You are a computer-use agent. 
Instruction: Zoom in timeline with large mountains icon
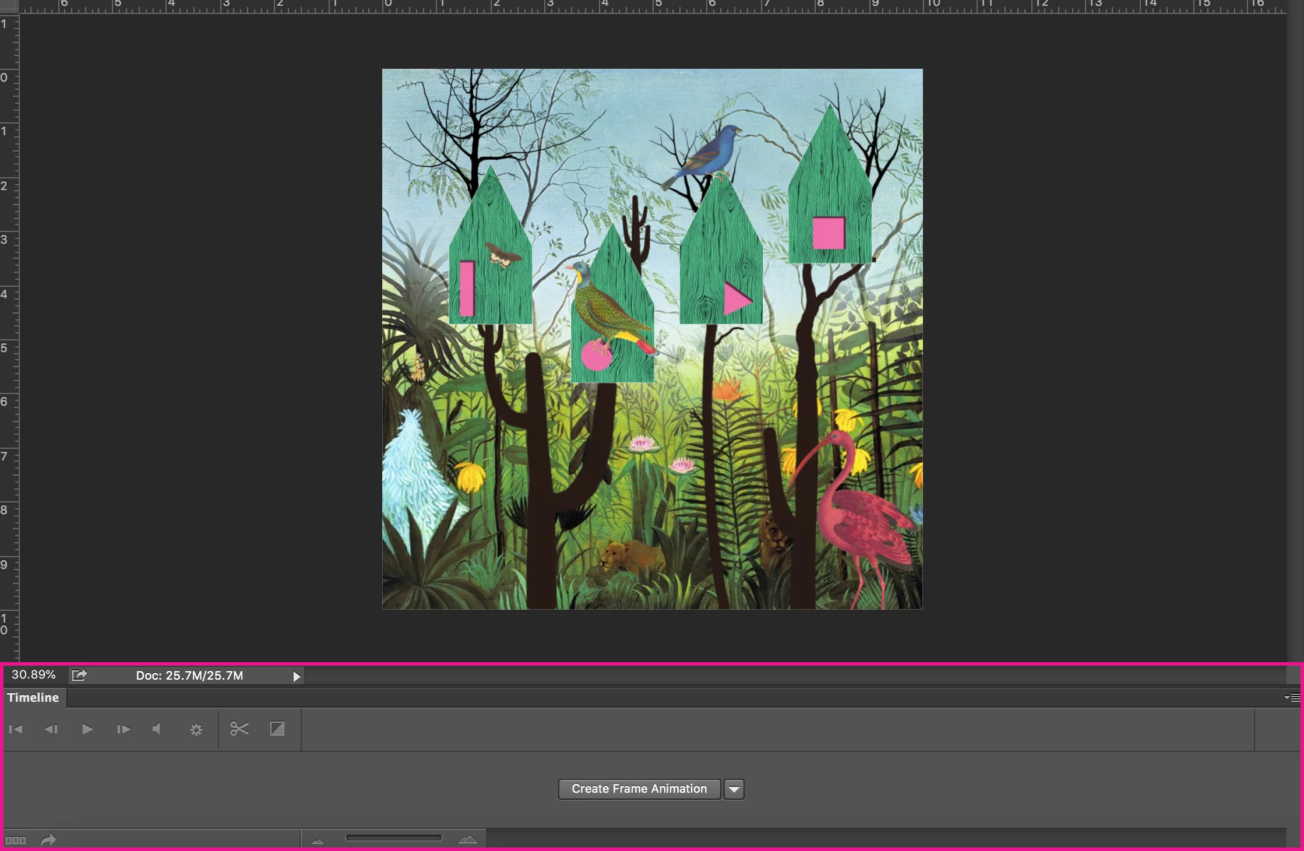click(x=467, y=840)
